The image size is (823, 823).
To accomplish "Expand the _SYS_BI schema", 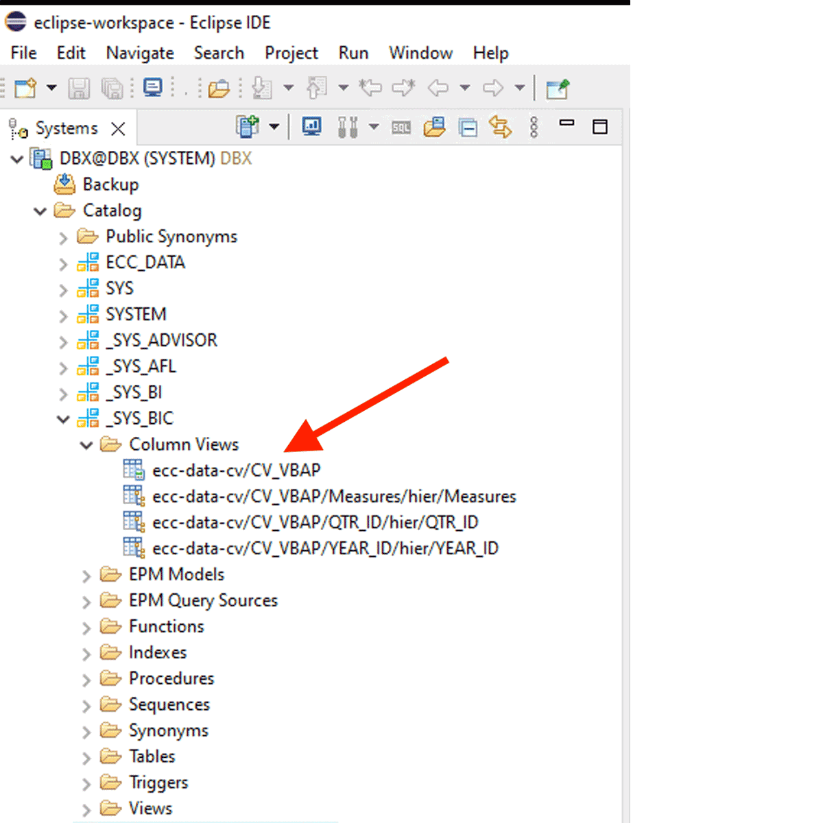I will [63, 394].
